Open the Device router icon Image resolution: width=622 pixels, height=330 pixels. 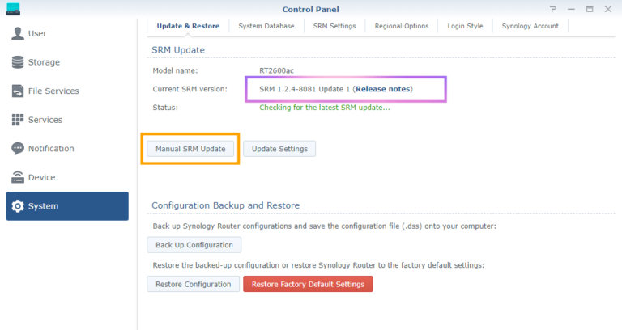[18, 177]
